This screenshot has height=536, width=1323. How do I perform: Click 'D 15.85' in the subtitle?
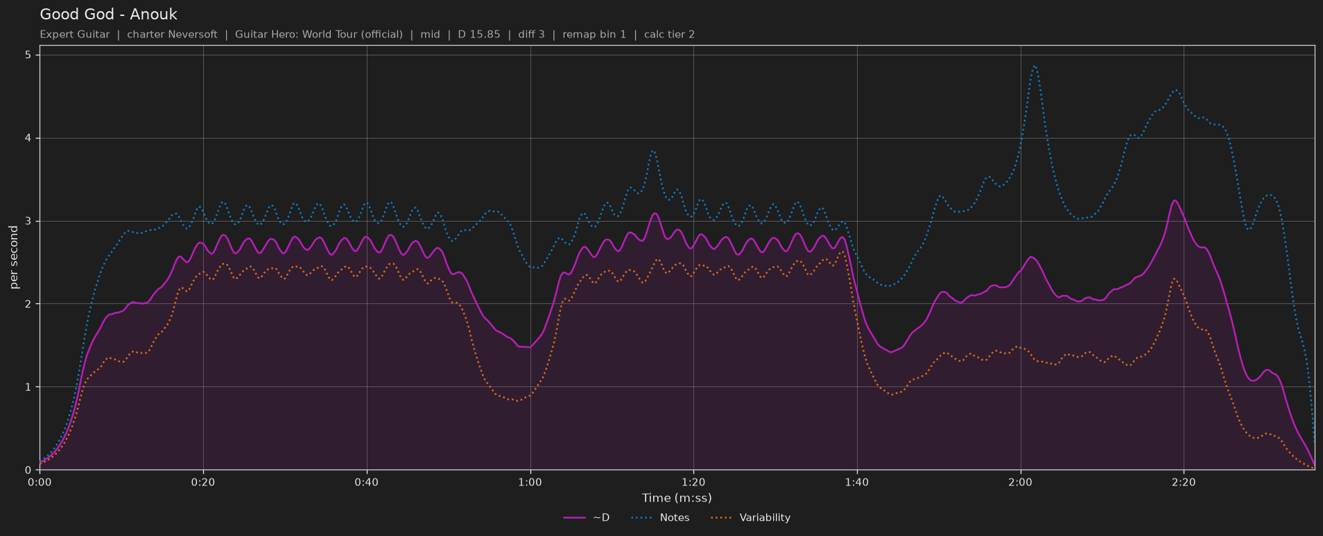(x=479, y=35)
